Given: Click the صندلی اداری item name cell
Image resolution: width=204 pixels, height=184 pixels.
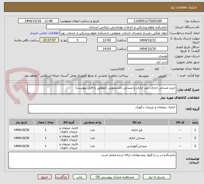Looking at the screenshot, I should click(x=137, y=138).
